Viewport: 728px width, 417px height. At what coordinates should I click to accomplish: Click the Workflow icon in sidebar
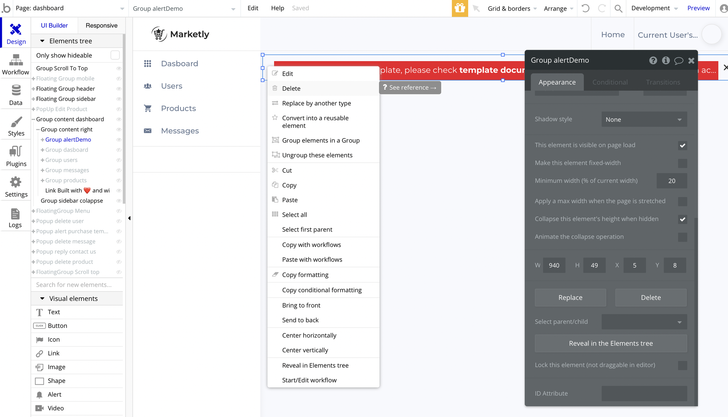(16, 59)
